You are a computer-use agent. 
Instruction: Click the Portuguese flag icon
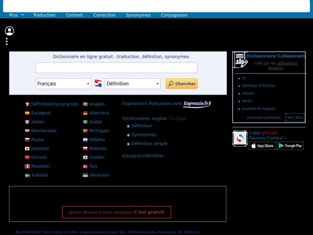(x=85, y=131)
